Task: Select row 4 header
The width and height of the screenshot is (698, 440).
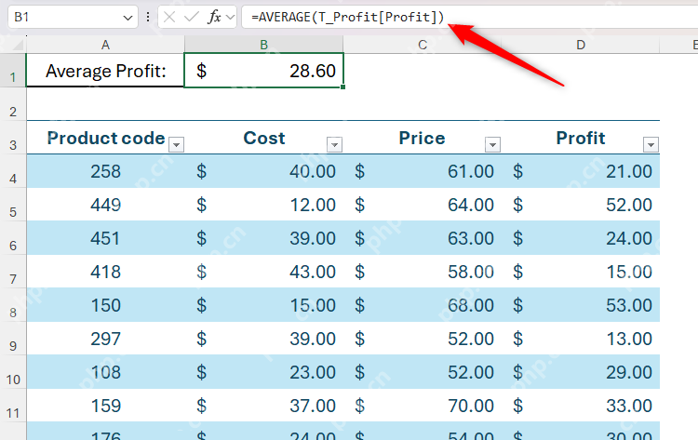Action: click(13, 171)
